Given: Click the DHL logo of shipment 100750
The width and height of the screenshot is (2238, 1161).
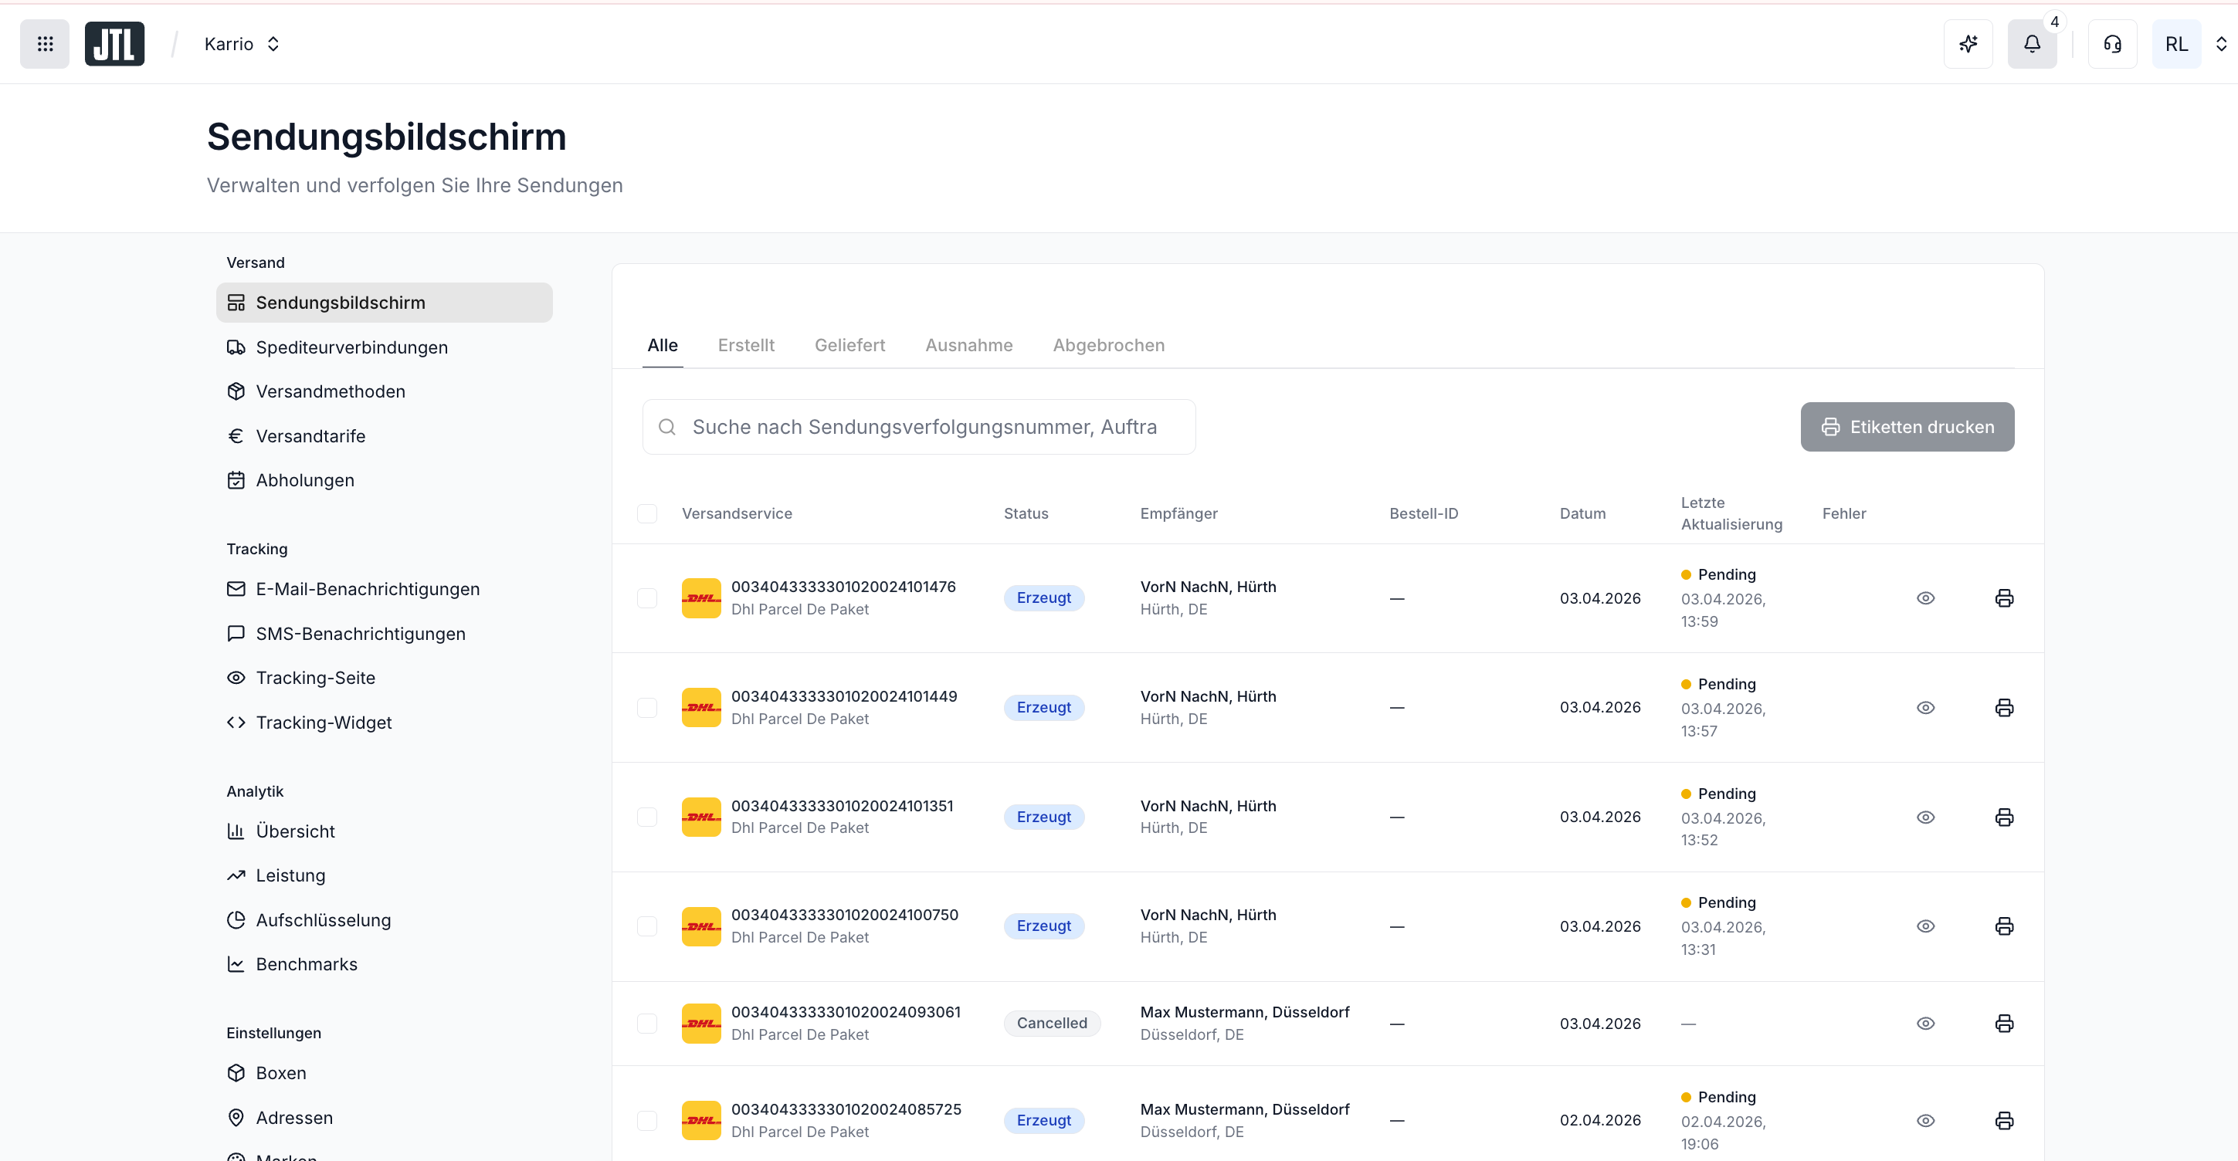Looking at the screenshot, I should (x=701, y=926).
